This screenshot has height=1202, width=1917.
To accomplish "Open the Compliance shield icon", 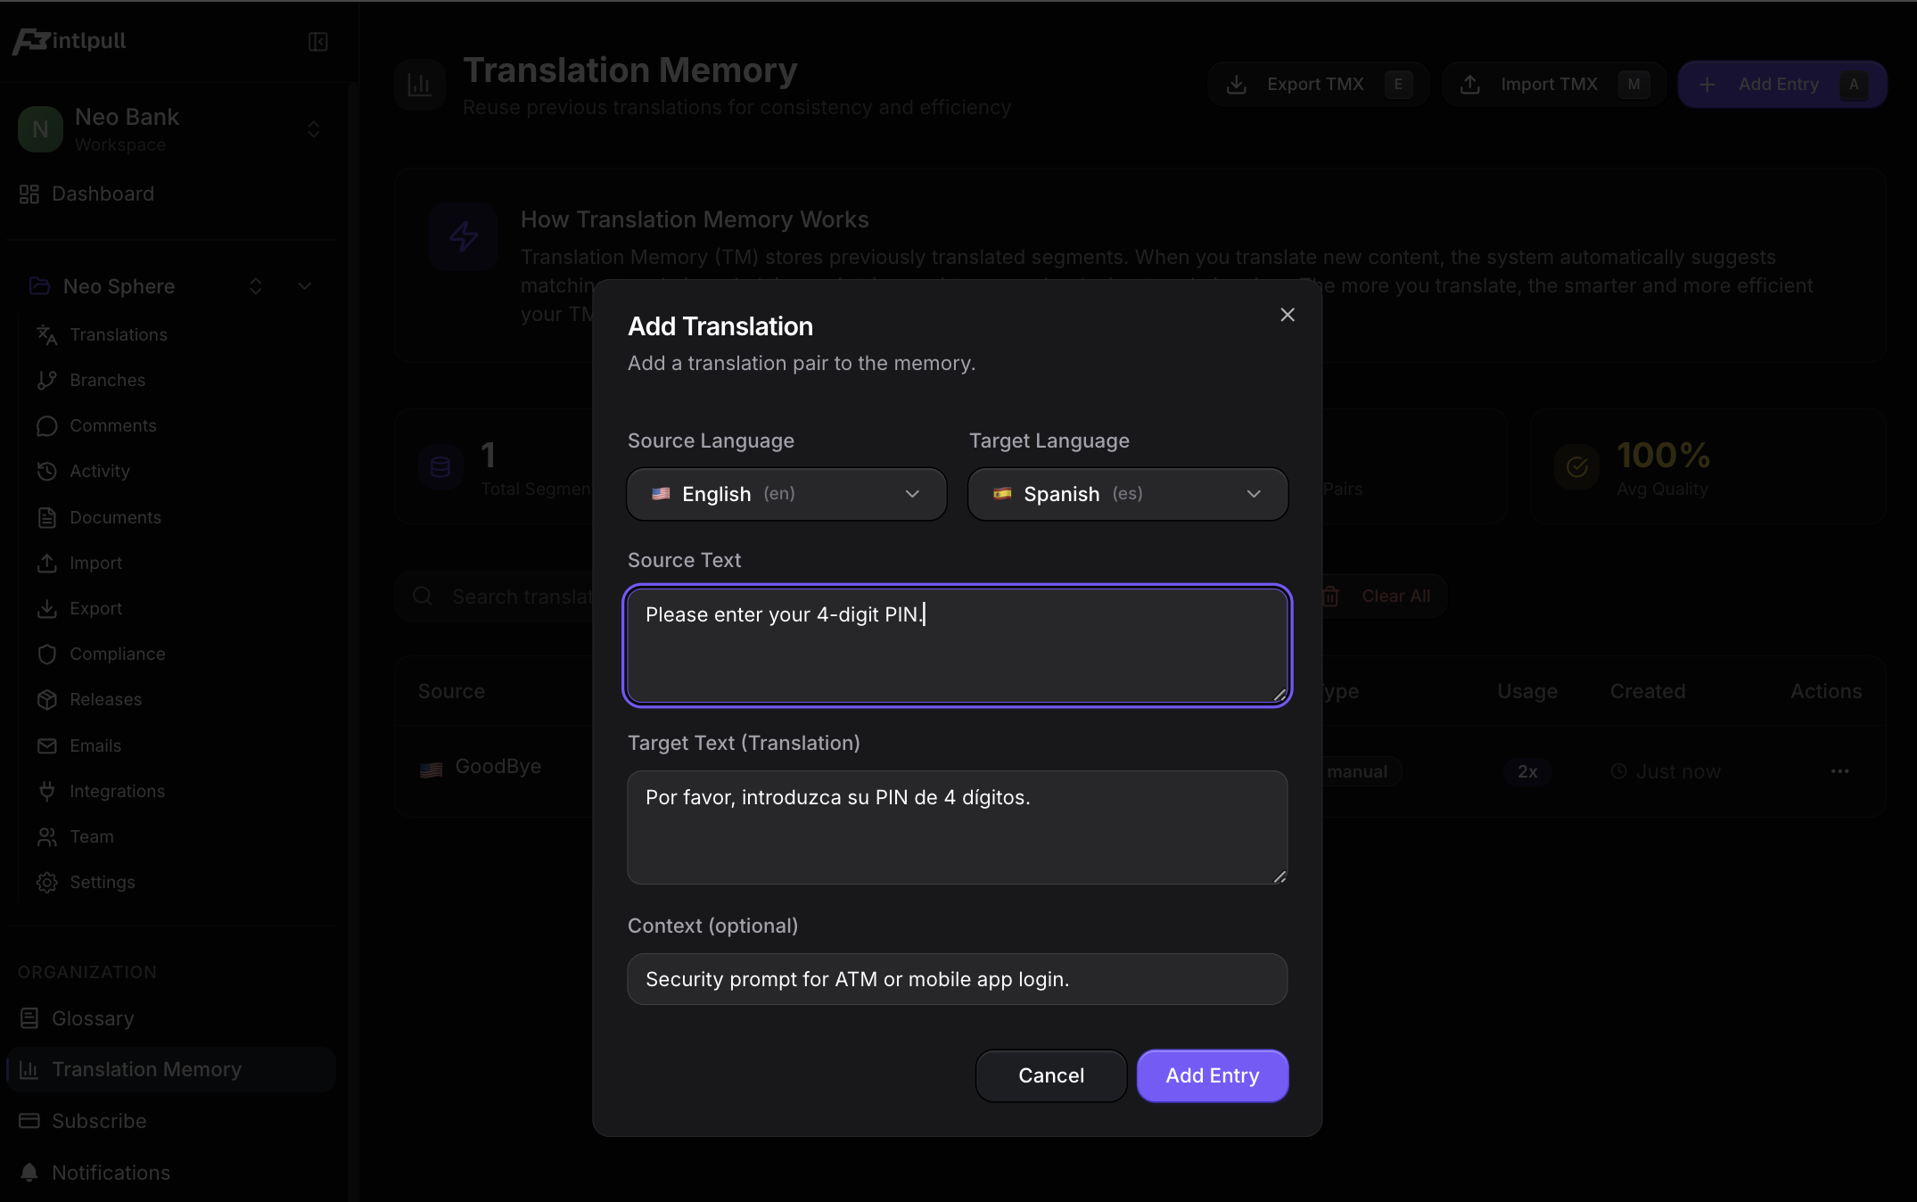I will coord(47,655).
